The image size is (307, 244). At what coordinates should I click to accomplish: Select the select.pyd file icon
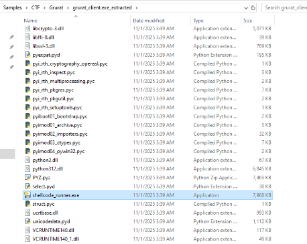pos(27,187)
